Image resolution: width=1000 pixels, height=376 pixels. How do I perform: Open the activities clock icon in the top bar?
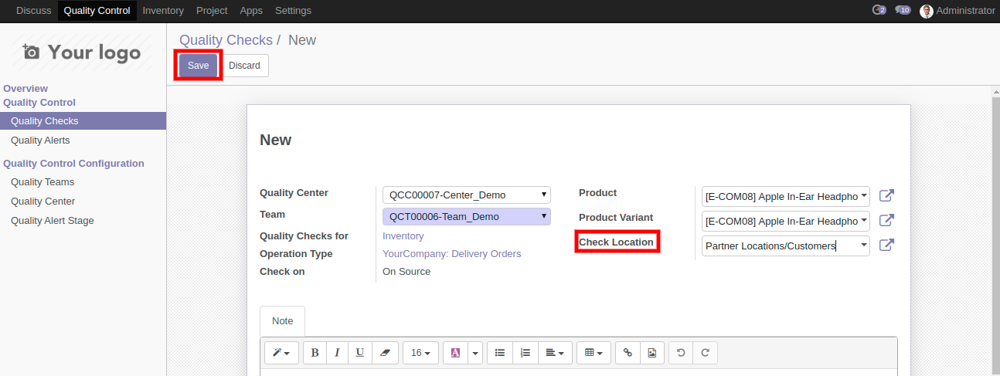(x=879, y=11)
